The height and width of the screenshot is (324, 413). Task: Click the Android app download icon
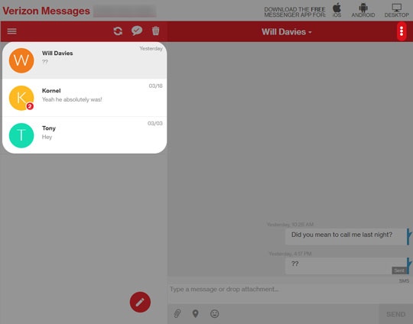point(363,10)
